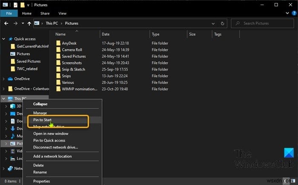Open the File tab

tap(9, 13)
